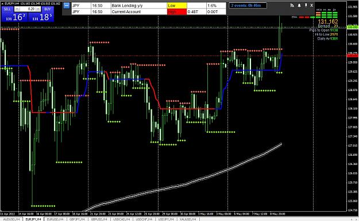Click the JPY currency cell of Current Account row
Image resolution: width=359 pixels, height=221 pixels.
pyautogui.click(x=82, y=11)
